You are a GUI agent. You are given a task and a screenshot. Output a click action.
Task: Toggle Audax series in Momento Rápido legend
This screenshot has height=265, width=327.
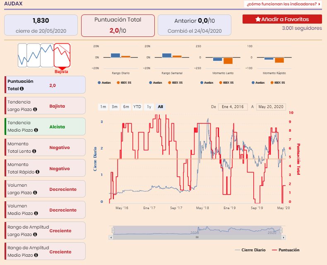[258, 83]
